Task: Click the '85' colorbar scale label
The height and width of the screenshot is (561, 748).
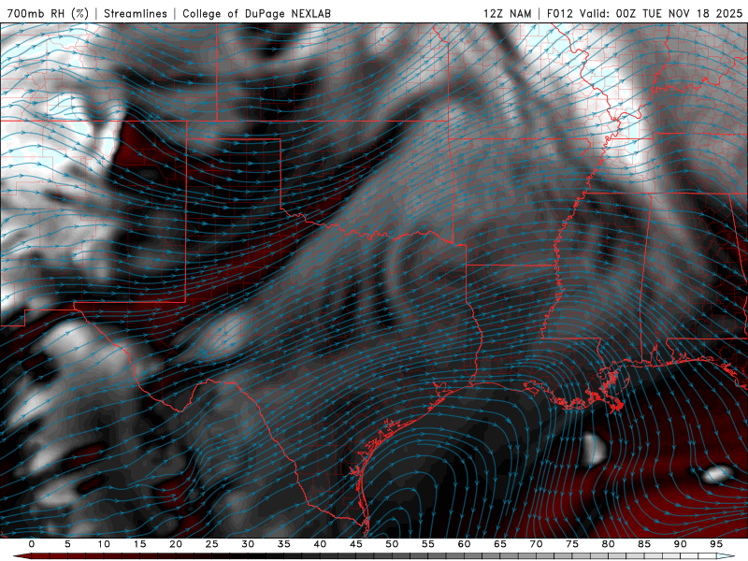Action: 644,544
